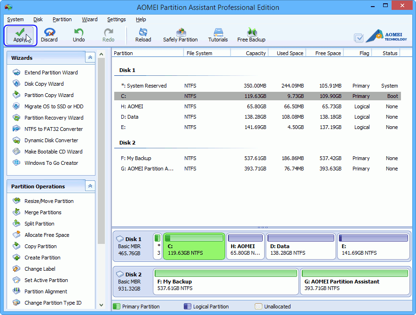This screenshot has width=416, height=315.
Task: Click the sidebar scroll down arrow
Action: coord(102,305)
